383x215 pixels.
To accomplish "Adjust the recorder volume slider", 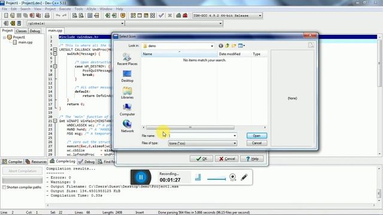I will pyautogui.click(x=217, y=179).
